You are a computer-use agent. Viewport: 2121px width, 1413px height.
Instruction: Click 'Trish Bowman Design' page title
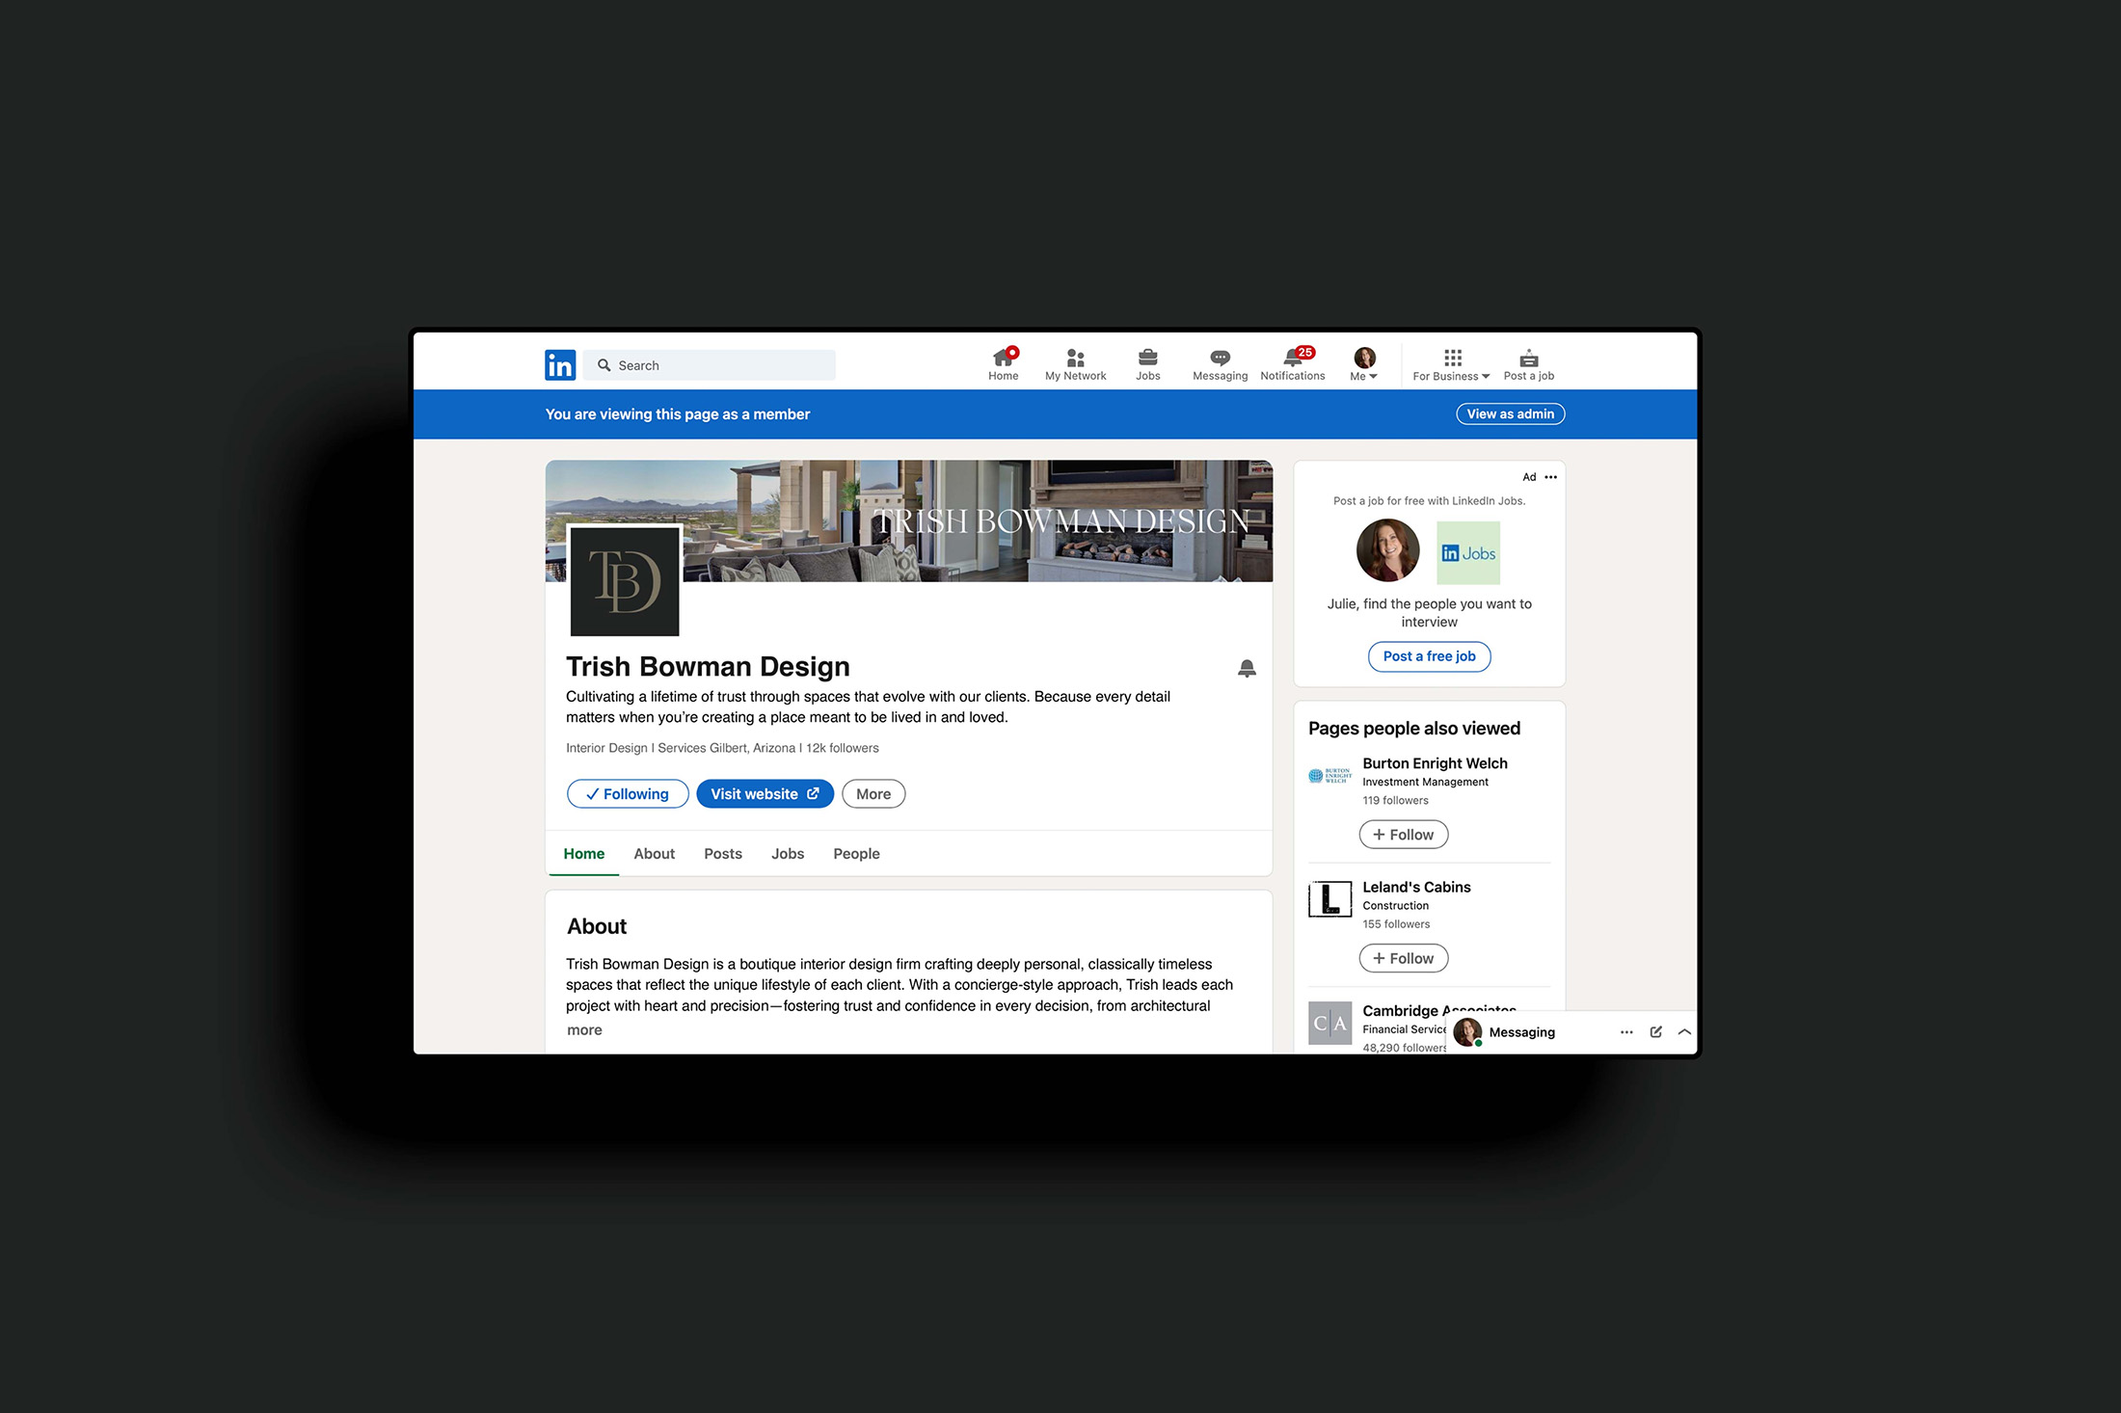708,667
